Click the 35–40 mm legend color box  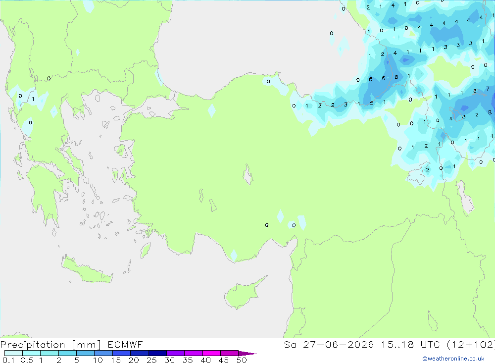(x=194, y=353)
